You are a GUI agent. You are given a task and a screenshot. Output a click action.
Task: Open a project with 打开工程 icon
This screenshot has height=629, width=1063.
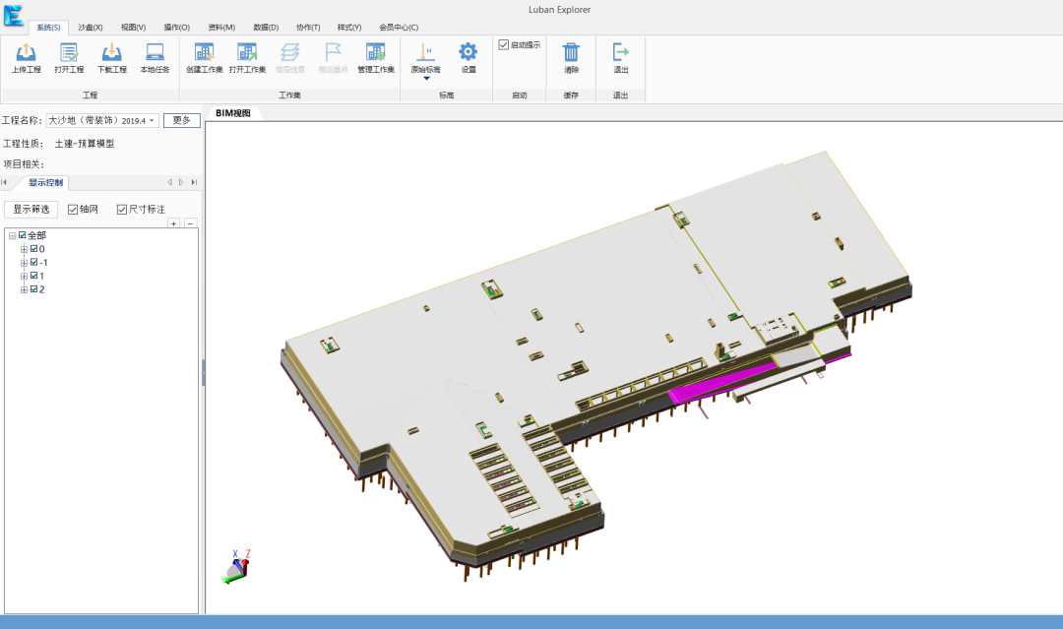(69, 52)
